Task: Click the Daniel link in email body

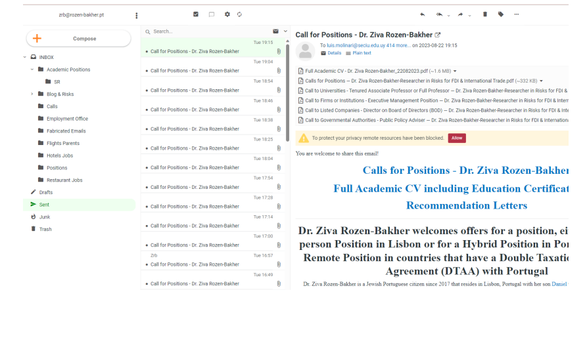Action: (559, 284)
